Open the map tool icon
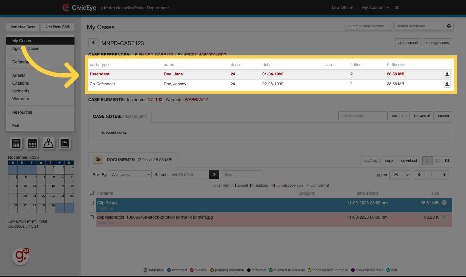The image size is (466, 277). 48,144
